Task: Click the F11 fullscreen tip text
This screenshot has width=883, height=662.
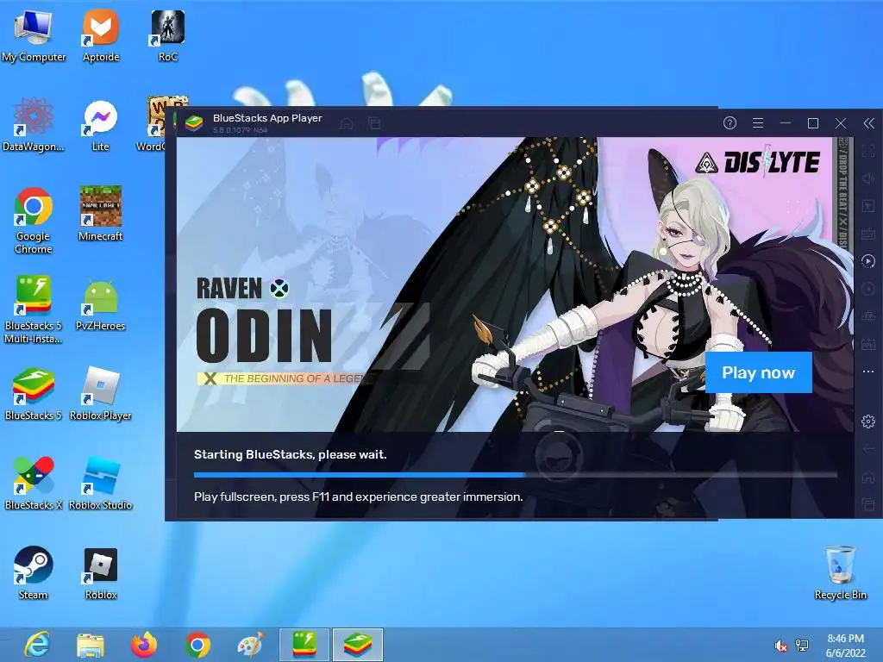Action: pos(358,496)
